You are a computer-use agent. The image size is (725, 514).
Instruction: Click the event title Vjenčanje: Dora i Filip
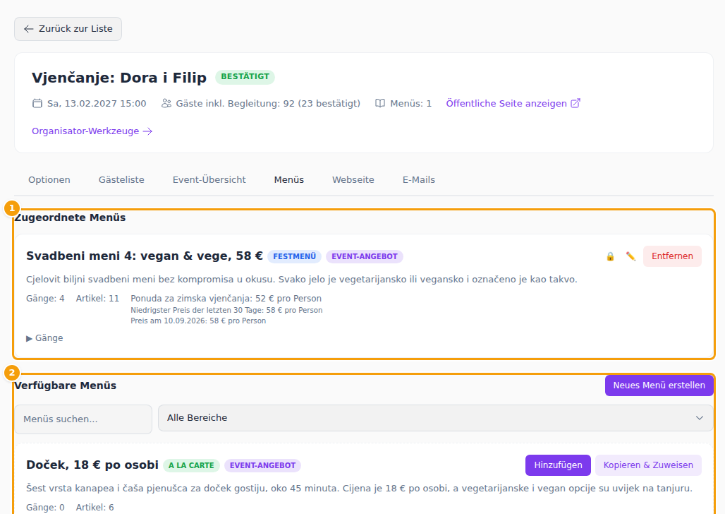[x=118, y=78]
